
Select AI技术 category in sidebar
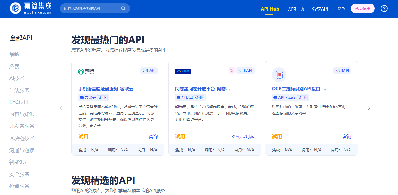coord(17,78)
